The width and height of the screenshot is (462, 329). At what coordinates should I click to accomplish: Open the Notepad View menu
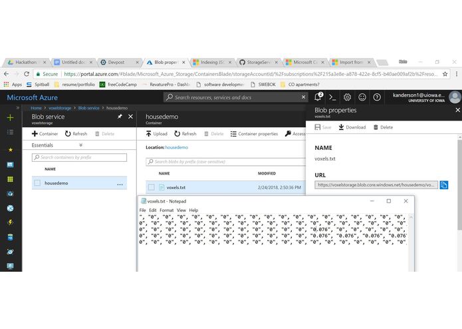(181, 210)
